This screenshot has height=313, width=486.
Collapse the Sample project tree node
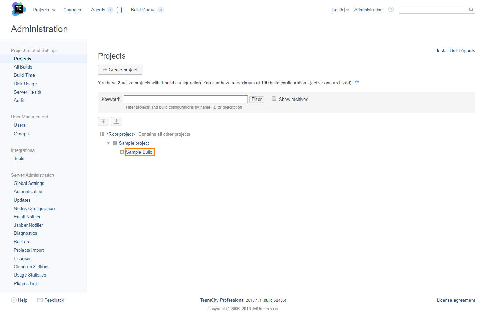(108, 143)
